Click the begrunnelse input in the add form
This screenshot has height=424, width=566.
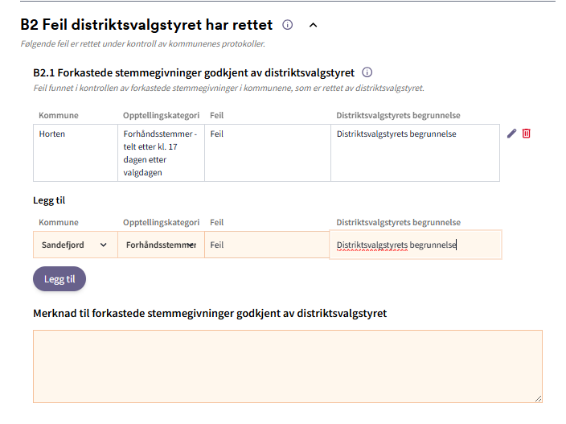(415, 245)
